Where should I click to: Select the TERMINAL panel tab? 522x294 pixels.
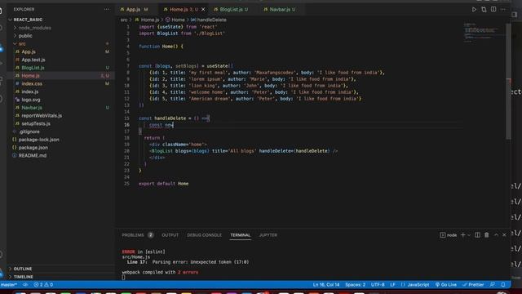[x=241, y=235]
